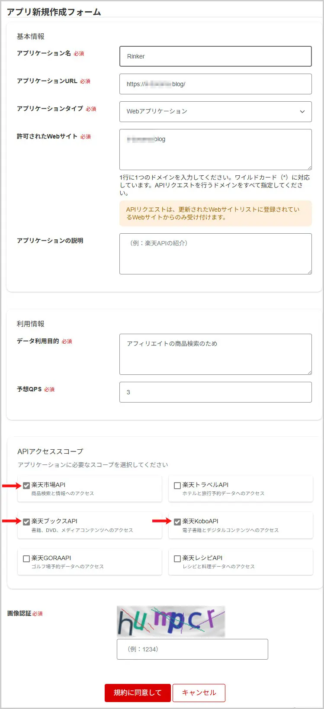Image resolution: width=324 pixels, height=709 pixels.
Task: Enable the 楽天GORAAPI scope
Action: point(26,558)
